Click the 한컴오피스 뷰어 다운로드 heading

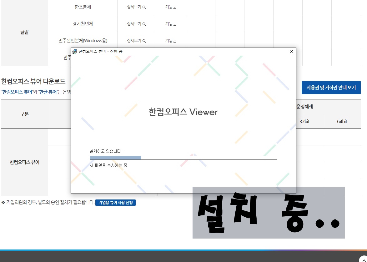click(33, 81)
